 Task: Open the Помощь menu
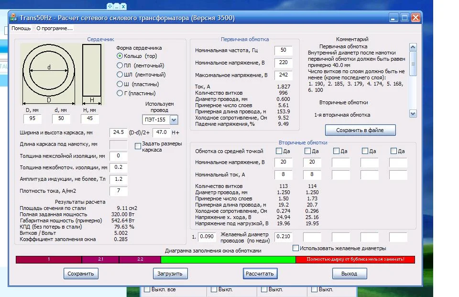click(21, 28)
